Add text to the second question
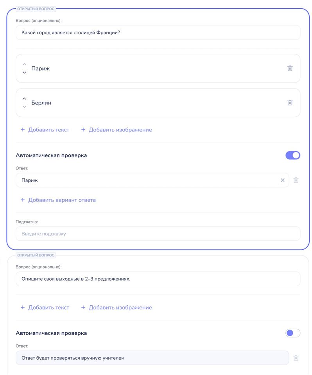 pos(45,307)
